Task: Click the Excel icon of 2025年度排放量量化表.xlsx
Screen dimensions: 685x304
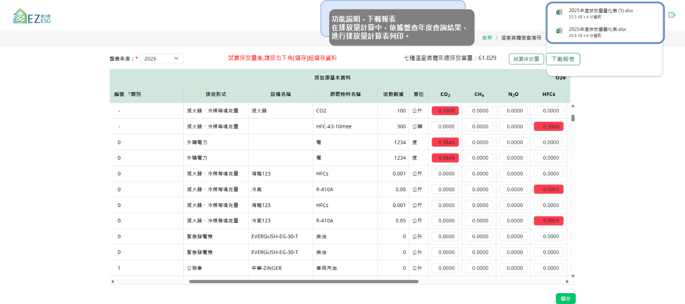Action: click(x=559, y=31)
